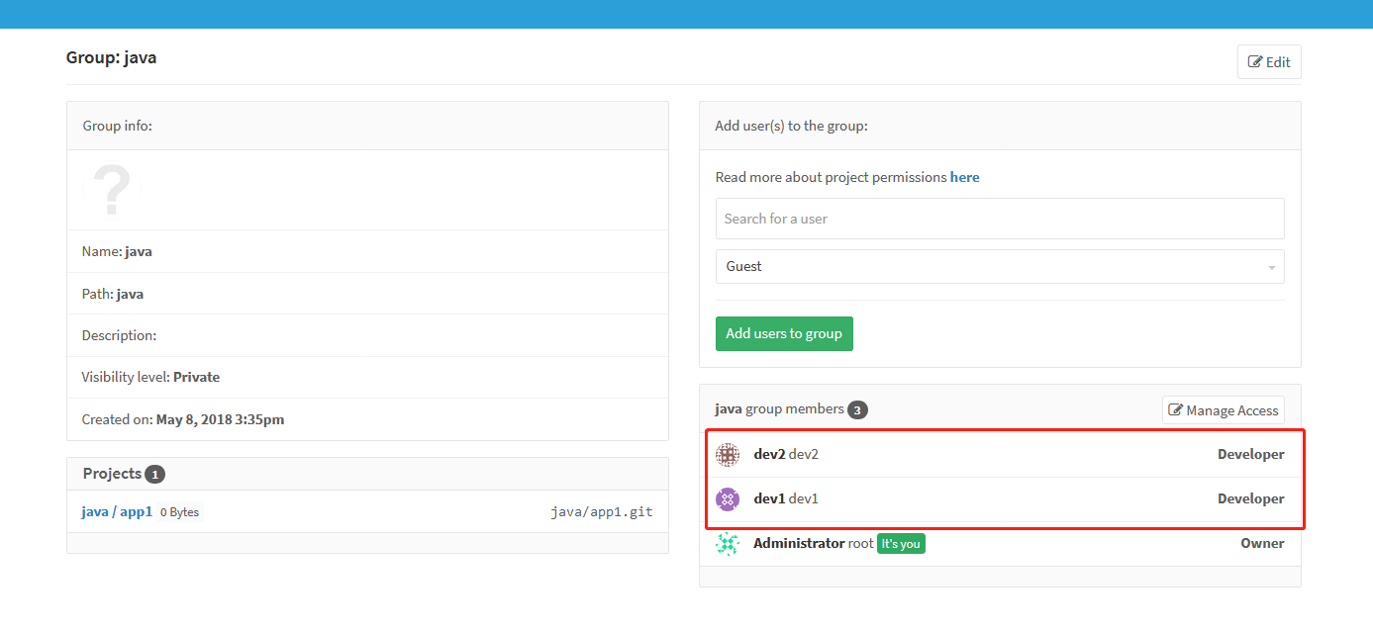The height and width of the screenshot is (629, 1373).
Task: Click the dropdown arrow beside Guest
Action: tap(1271, 268)
